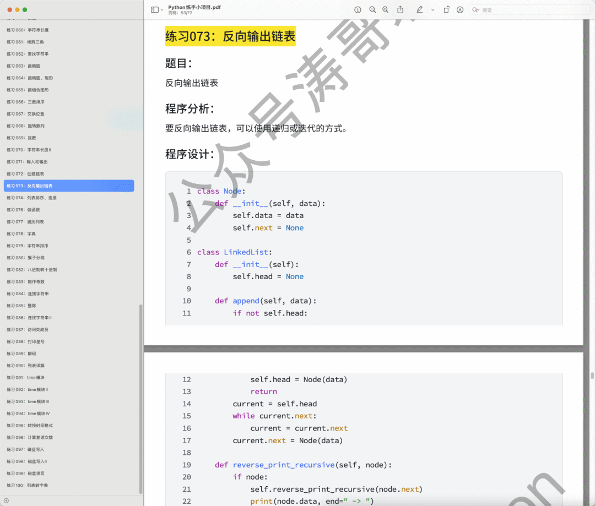Open 练习079: 字符串排序
Viewport: 595px width, 506px height.
click(x=28, y=246)
